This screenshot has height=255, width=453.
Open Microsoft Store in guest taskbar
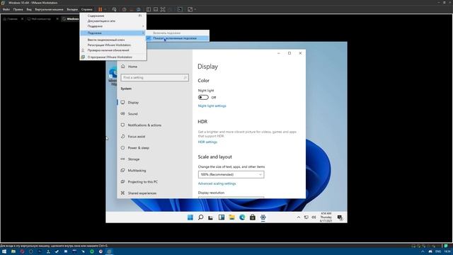(x=253, y=217)
